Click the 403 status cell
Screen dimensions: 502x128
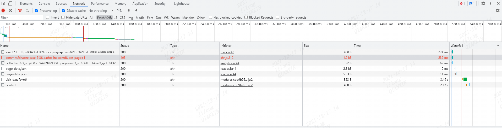(144, 58)
